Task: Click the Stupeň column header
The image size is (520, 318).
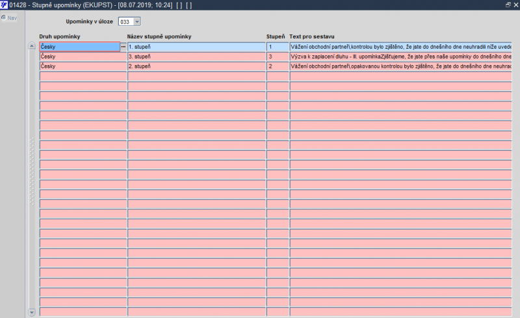Action: [x=276, y=36]
